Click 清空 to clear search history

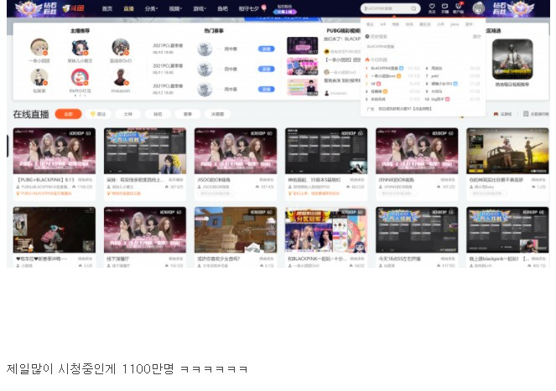pos(476,37)
